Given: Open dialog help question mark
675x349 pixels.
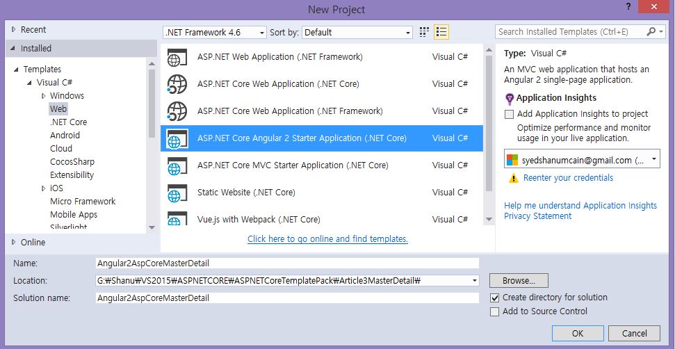Looking at the screenshot, I should [629, 8].
